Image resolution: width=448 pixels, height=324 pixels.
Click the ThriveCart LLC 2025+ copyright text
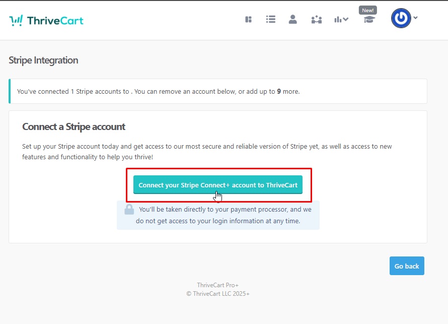[x=218, y=294]
